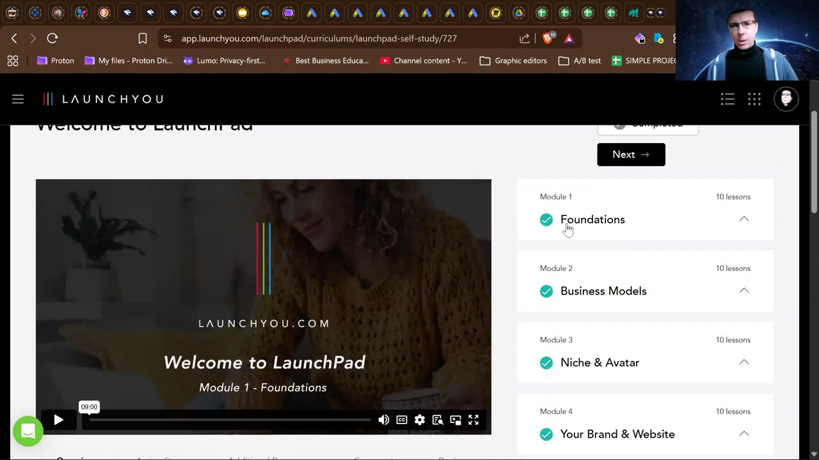Open the My files - Proton Drive bookmark
The height and width of the screenshot is (460, 819).
click(x=129, y=61)
